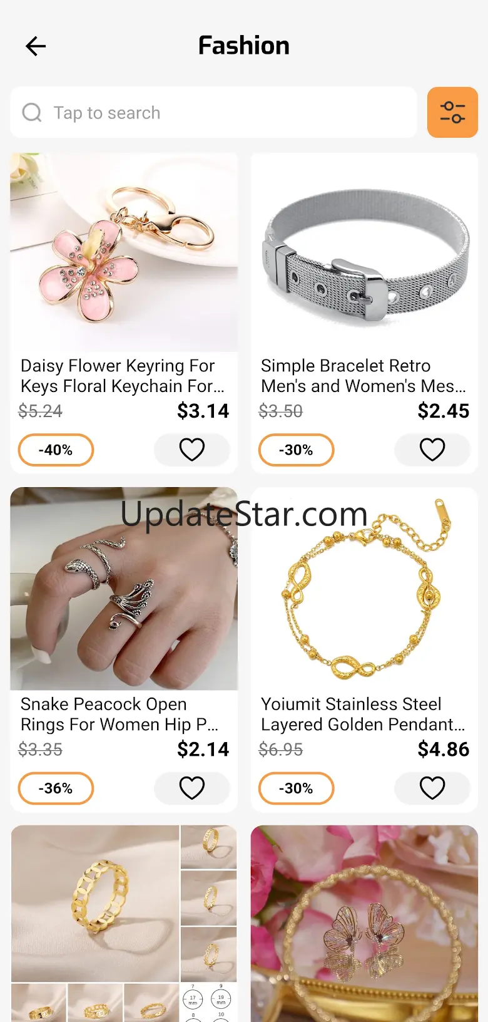Screen dimensions: 488x1022
Task: Click the Yoiumit Stainless Steel title
Action: click(x=363, y=714)
